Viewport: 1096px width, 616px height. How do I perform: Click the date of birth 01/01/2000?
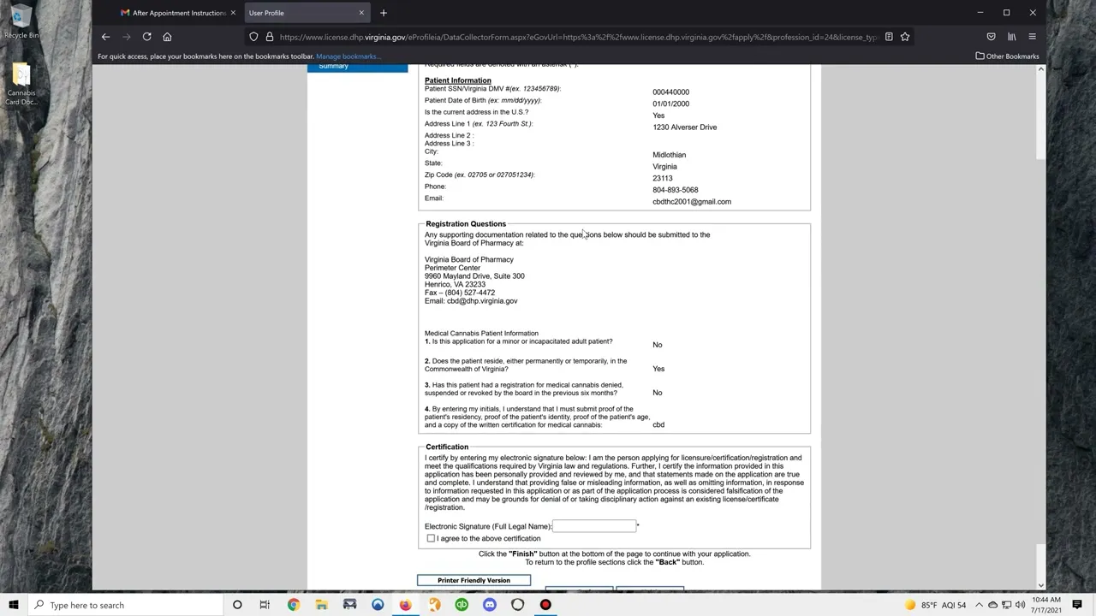coord(670,104)
